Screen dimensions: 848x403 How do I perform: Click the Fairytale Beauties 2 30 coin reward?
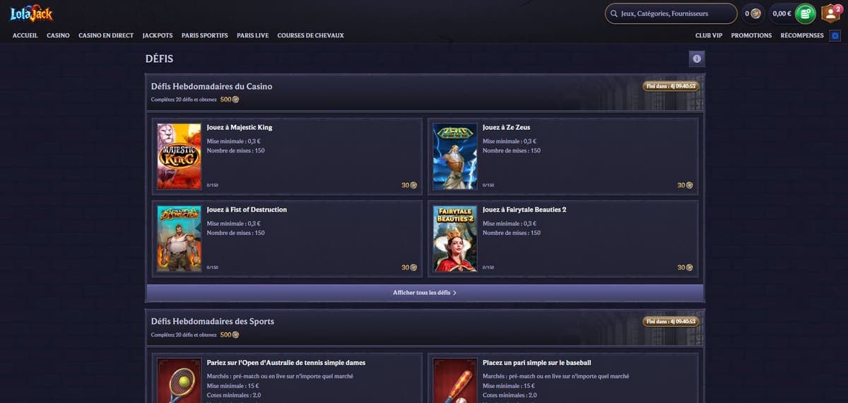pos(685,267)
